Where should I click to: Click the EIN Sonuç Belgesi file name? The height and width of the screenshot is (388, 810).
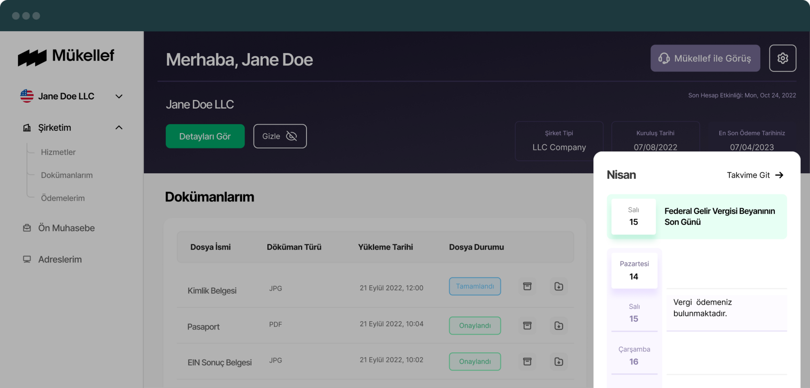pos(220,363)
